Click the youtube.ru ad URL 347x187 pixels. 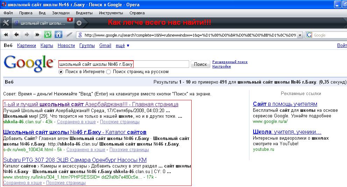pyautogui.click(x=263, y=149)
